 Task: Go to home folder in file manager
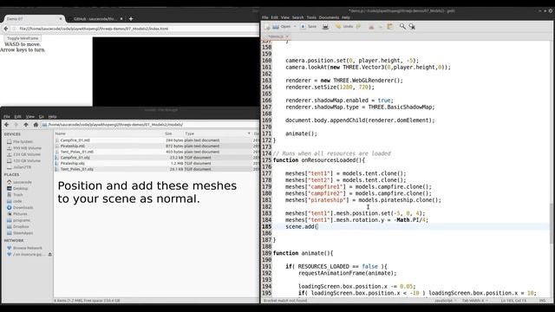pyautogui.click(x=36, y=125)
